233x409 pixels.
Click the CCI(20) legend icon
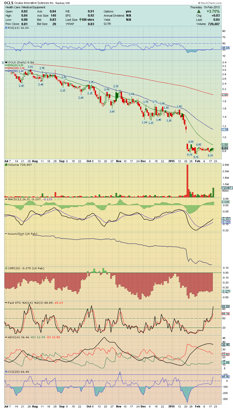click(6, 372)
